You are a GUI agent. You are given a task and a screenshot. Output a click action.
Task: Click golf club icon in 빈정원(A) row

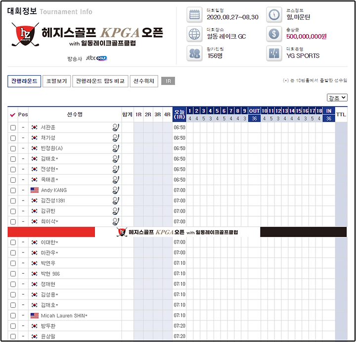tap(116, 148)
